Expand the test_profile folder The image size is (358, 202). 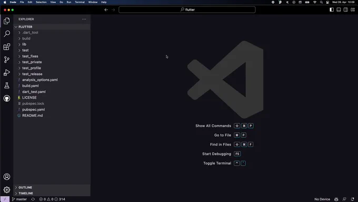click(52, 68)
